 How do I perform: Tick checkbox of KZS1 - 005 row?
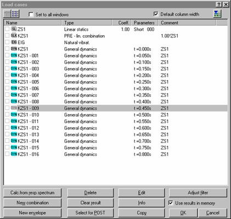[x=7, y=82]
